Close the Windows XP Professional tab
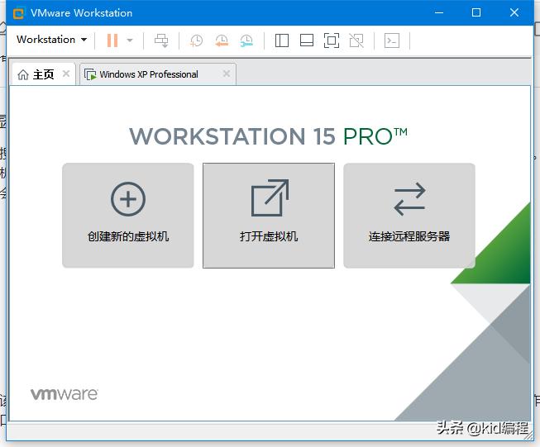Viewport: 540px width, 447px height. tap(227, 74)
